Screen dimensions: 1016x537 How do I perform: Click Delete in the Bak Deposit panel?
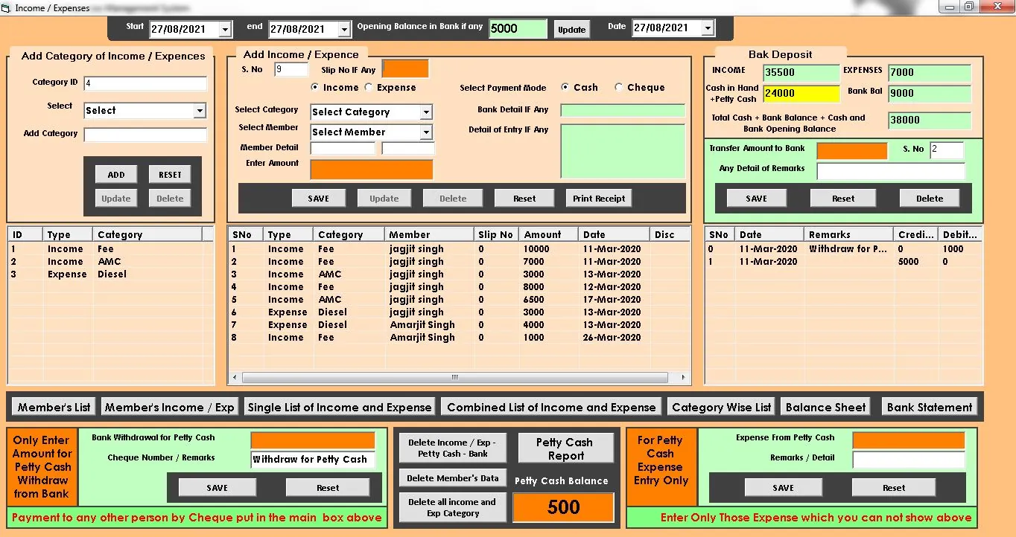pyautogui.click(x=930, y=199)
